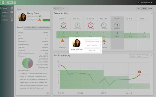Click the Convenience(3%) legend entry
The height and width of the screenshot is (97, 156).
(42, 65)
